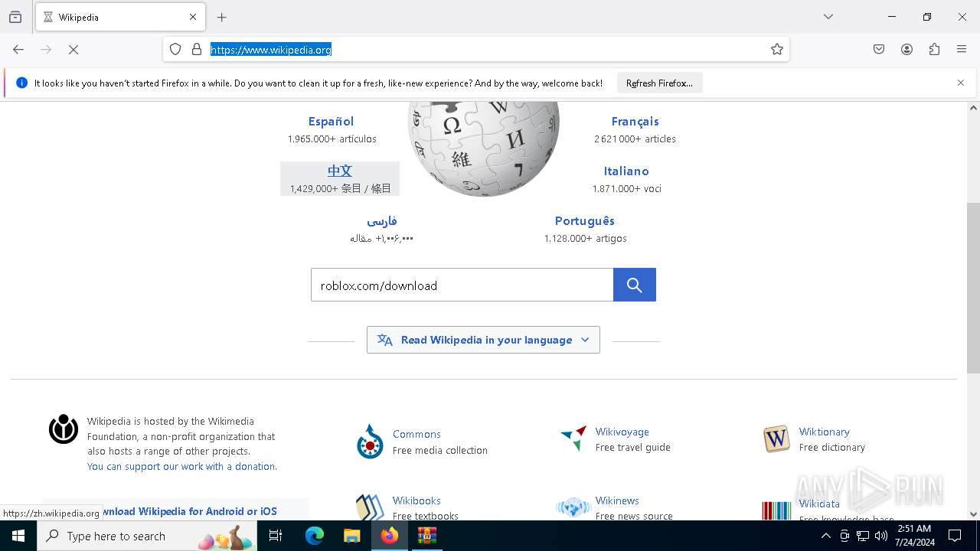
Task: Open Task View on taskbar
Action: (276, 536)
